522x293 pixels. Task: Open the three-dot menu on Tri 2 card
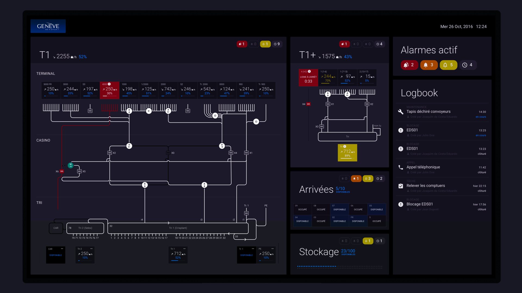[x=91, y=249]
